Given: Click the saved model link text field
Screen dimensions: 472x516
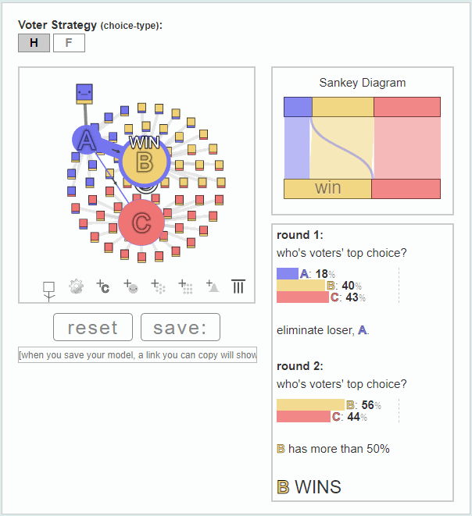Looking at the screenshot, I should pyautogui.click(x=138, y=354).
